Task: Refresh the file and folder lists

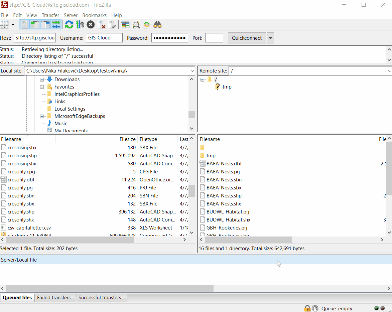Action: tap(69, 25)
